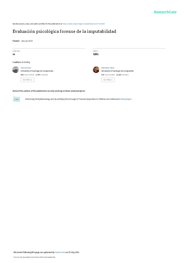Screen dimensions: 186x263
Task: Click Ramon Arce's 323 publications stat
Action: 28,75
